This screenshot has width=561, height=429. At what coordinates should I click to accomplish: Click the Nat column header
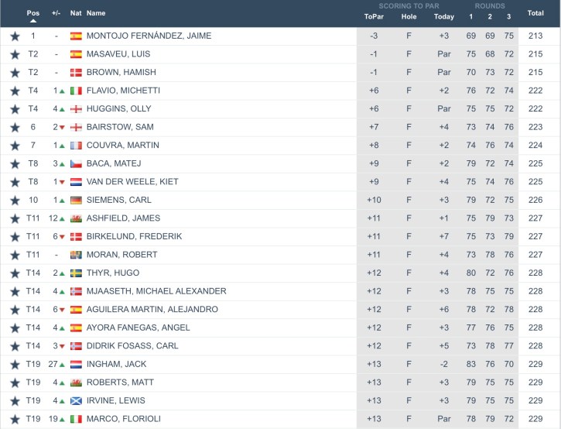point(76,13)
